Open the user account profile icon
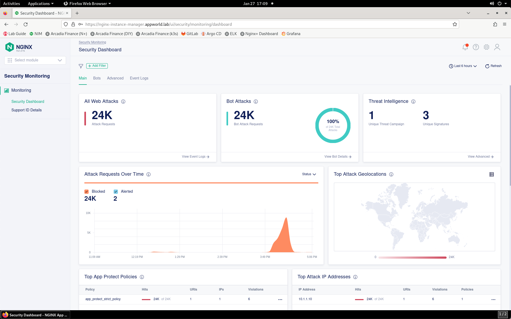 497,47
